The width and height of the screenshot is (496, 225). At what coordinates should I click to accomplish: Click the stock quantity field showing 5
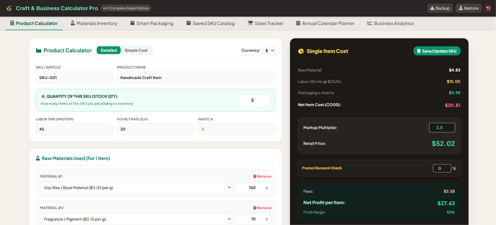pyautogui.click(x=255, y=101)
